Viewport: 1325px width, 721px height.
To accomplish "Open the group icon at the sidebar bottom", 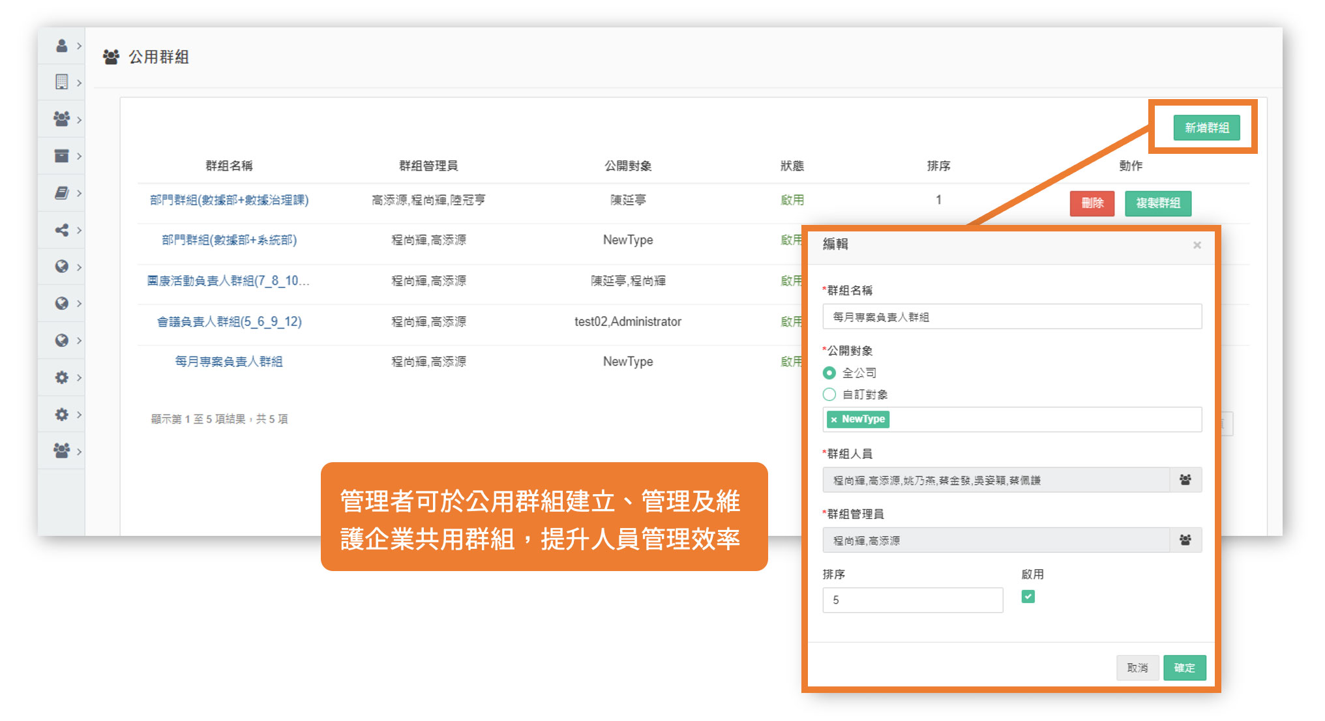I will point(61,450).
